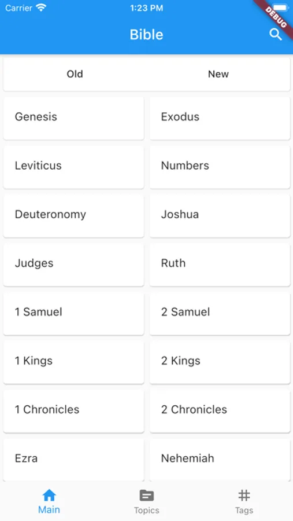
Task: Open the book of Ruth
Action: [220, 265]
